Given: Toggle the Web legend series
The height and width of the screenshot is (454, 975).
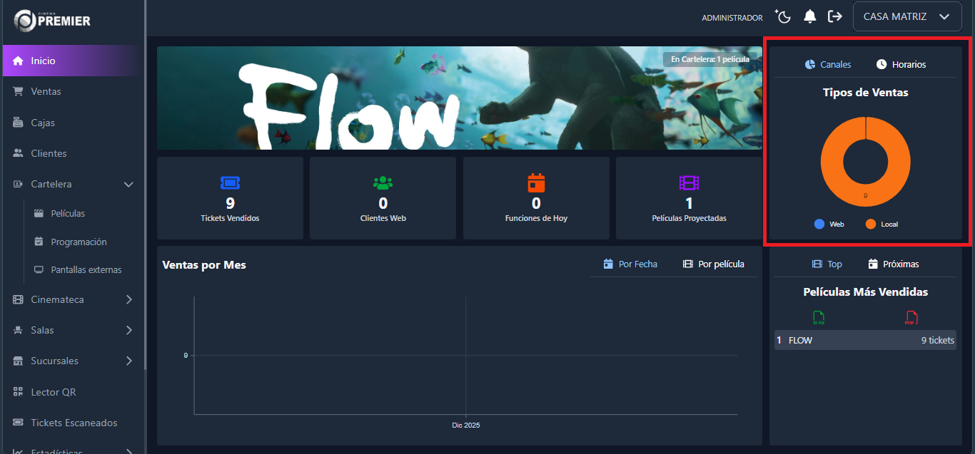Looking at the screenshot, I should (x=829, y=224).
